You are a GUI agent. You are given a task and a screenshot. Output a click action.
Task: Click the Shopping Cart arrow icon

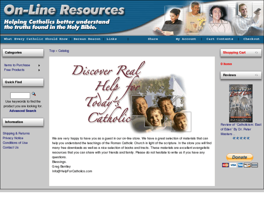point(256,53)
